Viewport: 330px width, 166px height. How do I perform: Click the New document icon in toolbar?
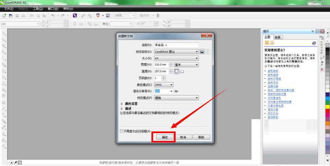pyautogui.click(x=4, y=16)
